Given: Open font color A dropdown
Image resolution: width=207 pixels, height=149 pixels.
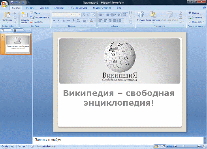Looking at the screenshot, I should 92,20.
